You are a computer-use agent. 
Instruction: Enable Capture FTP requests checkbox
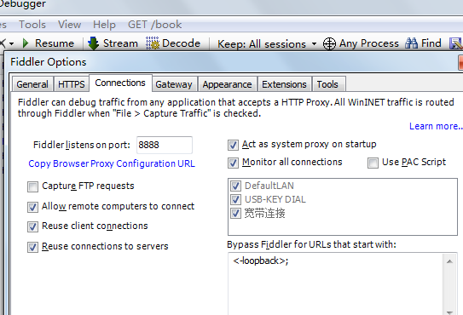[x=32, y=186]
